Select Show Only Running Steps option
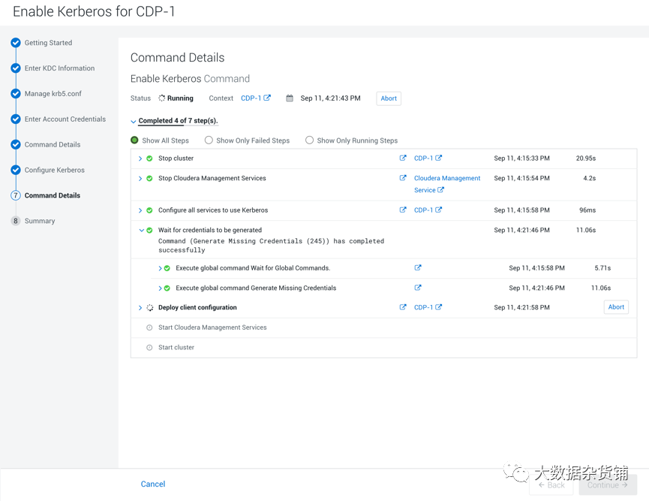649x501 pixels. pyautogui.click(x=309, y=140)
